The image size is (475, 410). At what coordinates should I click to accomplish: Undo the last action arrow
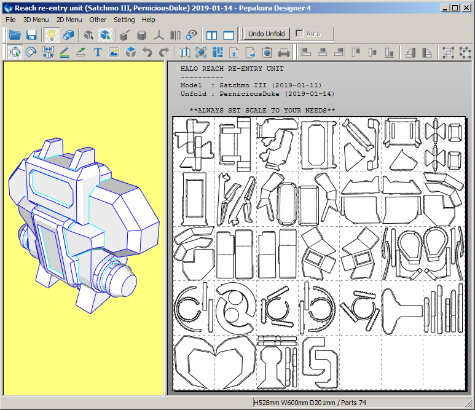(147, 52)
